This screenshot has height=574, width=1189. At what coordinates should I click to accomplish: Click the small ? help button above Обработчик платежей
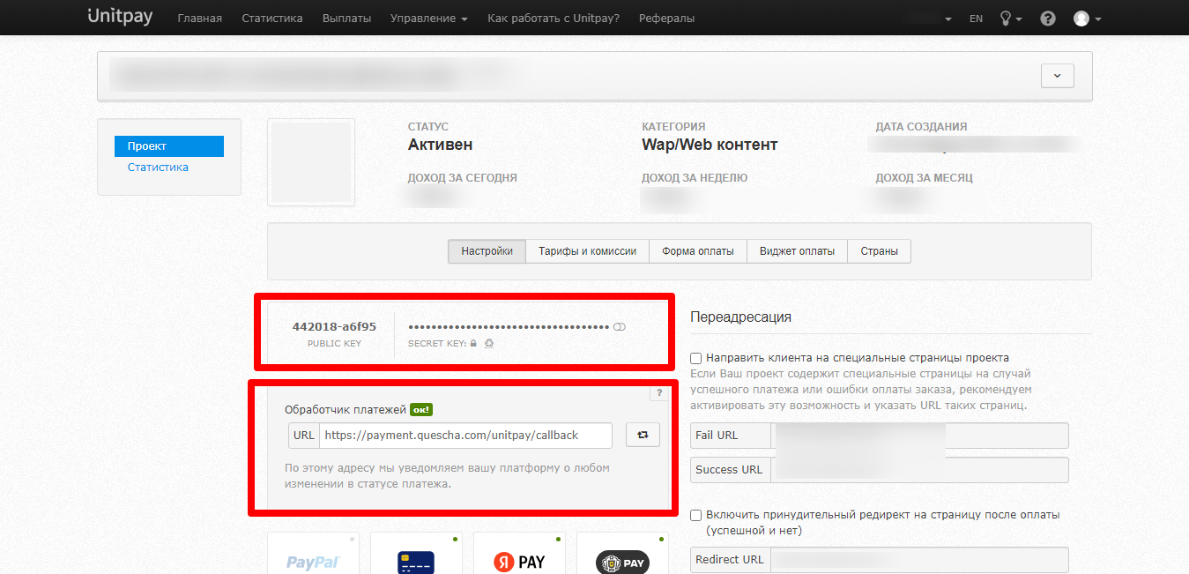(659, 392)
